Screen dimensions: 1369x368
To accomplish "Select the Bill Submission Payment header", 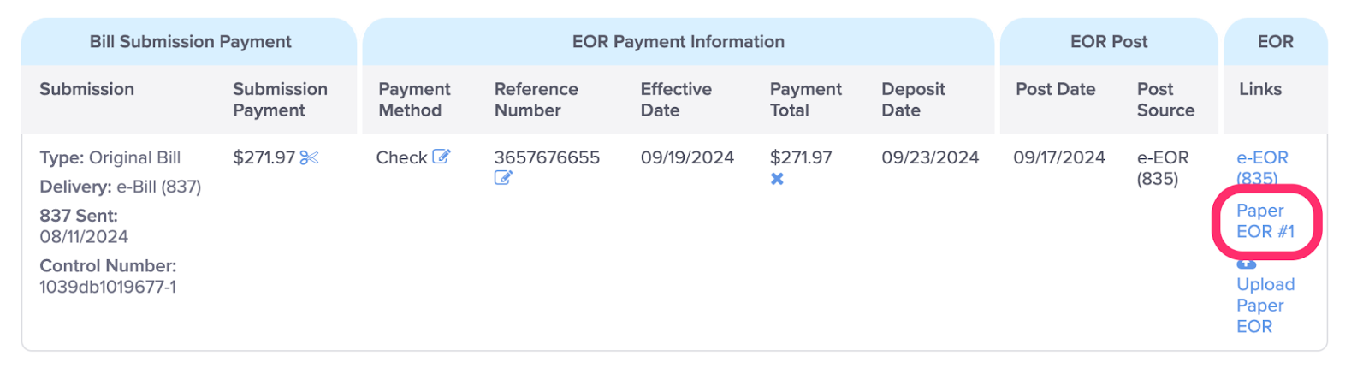I will pos(190,41).
